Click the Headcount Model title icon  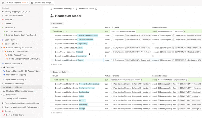click(x=52, y=16)
